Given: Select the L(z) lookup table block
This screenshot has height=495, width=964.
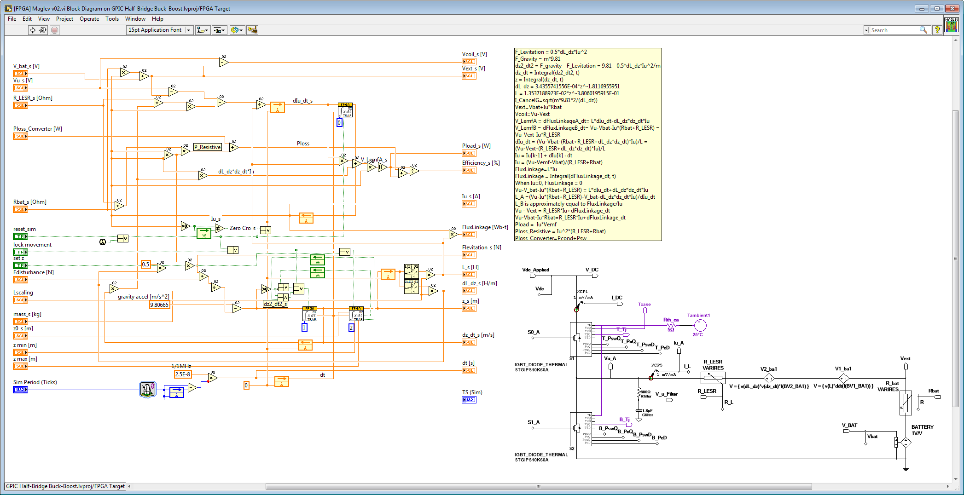Looking at the screenshot, I should click(x=411, y=271).
